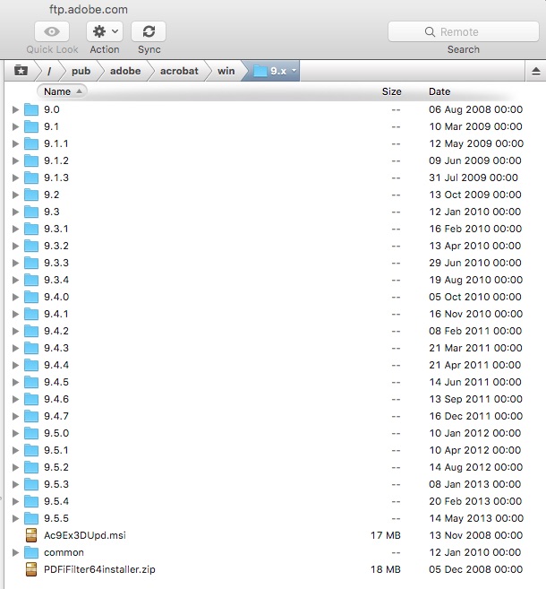Image resolution: width=546 pixels, height=589 pixels.
Task: Select the 9.4.5 folder icon
Action: (31, 382)
